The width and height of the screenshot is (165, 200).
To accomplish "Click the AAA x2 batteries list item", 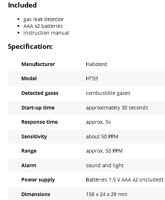I will pyautogui.click(x=43, y=26).
